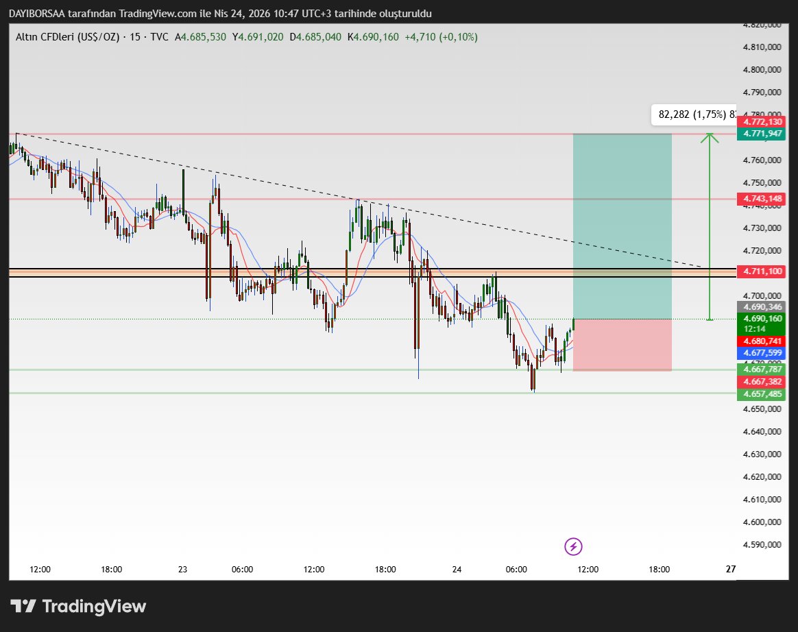Click the green 4.657,485 price label
The height and width of the screenshot is (632, 798).
coord(762,394)
